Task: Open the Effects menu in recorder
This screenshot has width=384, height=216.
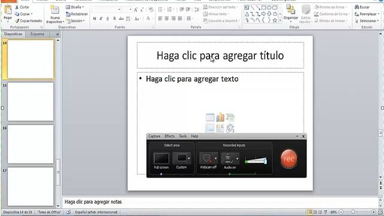Action: pyautogui.click(x=169, y=136)
